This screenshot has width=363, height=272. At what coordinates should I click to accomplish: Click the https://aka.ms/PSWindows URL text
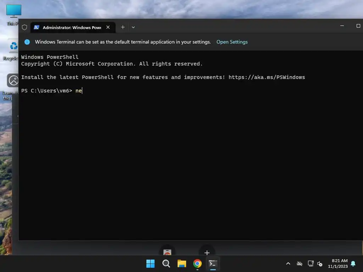point(267,77)
